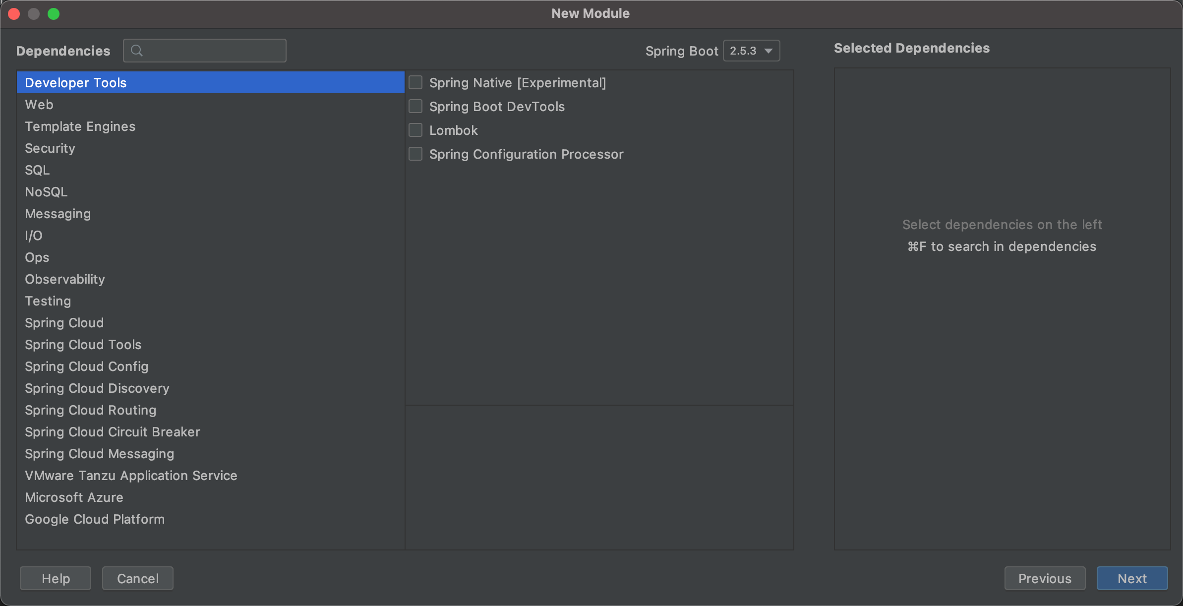Click the green zoom window button
The image size is (1183, 606).
[54, 14]
